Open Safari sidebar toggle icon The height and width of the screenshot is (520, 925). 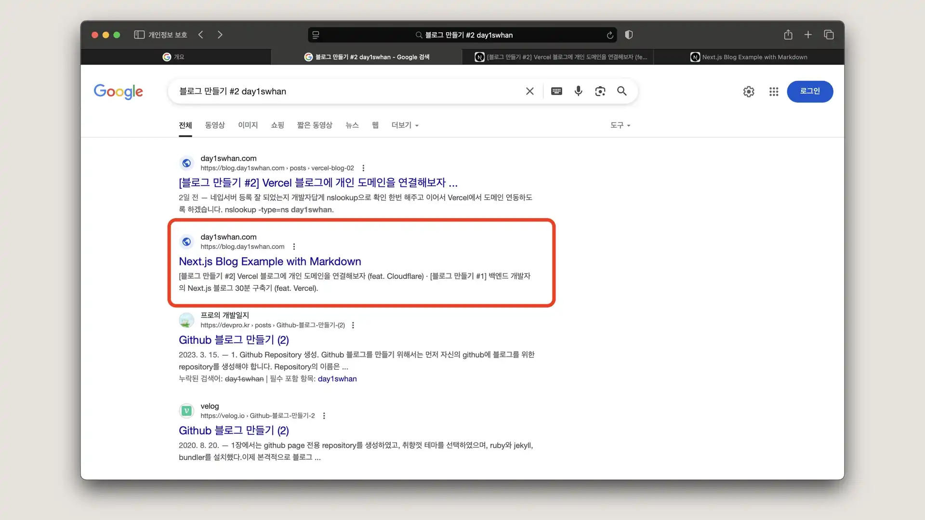[x=139, y=35]
